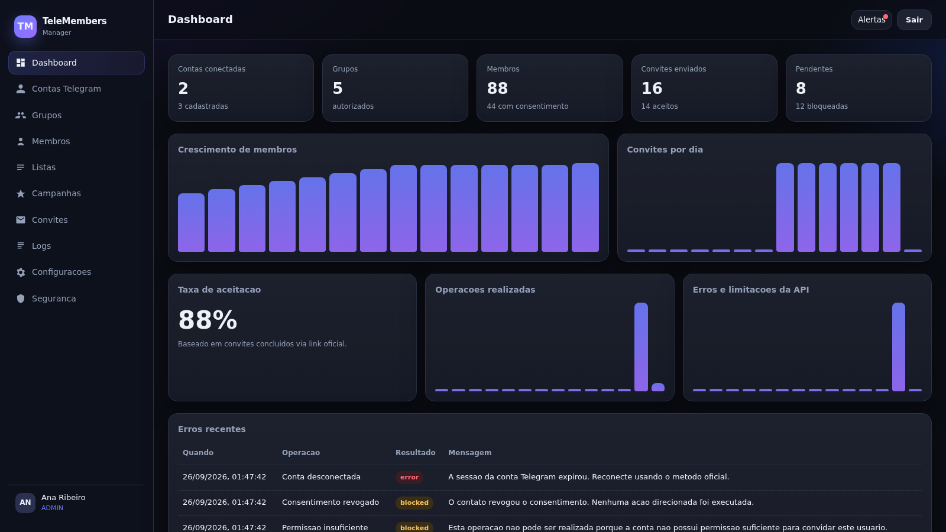
Task: Click the Conta desconectada operation cell
Action: point(321,477)
